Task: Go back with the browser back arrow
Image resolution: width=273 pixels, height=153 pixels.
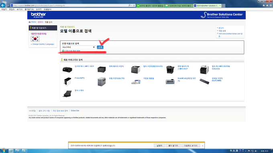Action: tap(3, 5)
